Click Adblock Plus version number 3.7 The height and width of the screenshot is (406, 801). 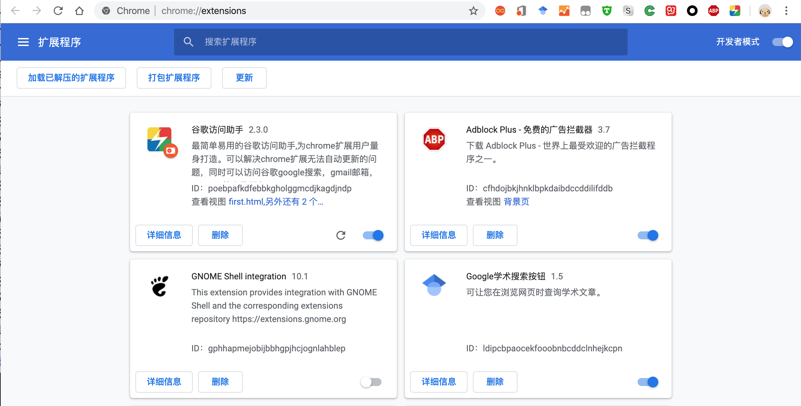click(604, 130)
